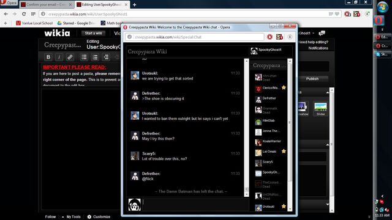392x220 pixels.
Task: Open the Windows Start orb
Action: (x=382, y=7)
